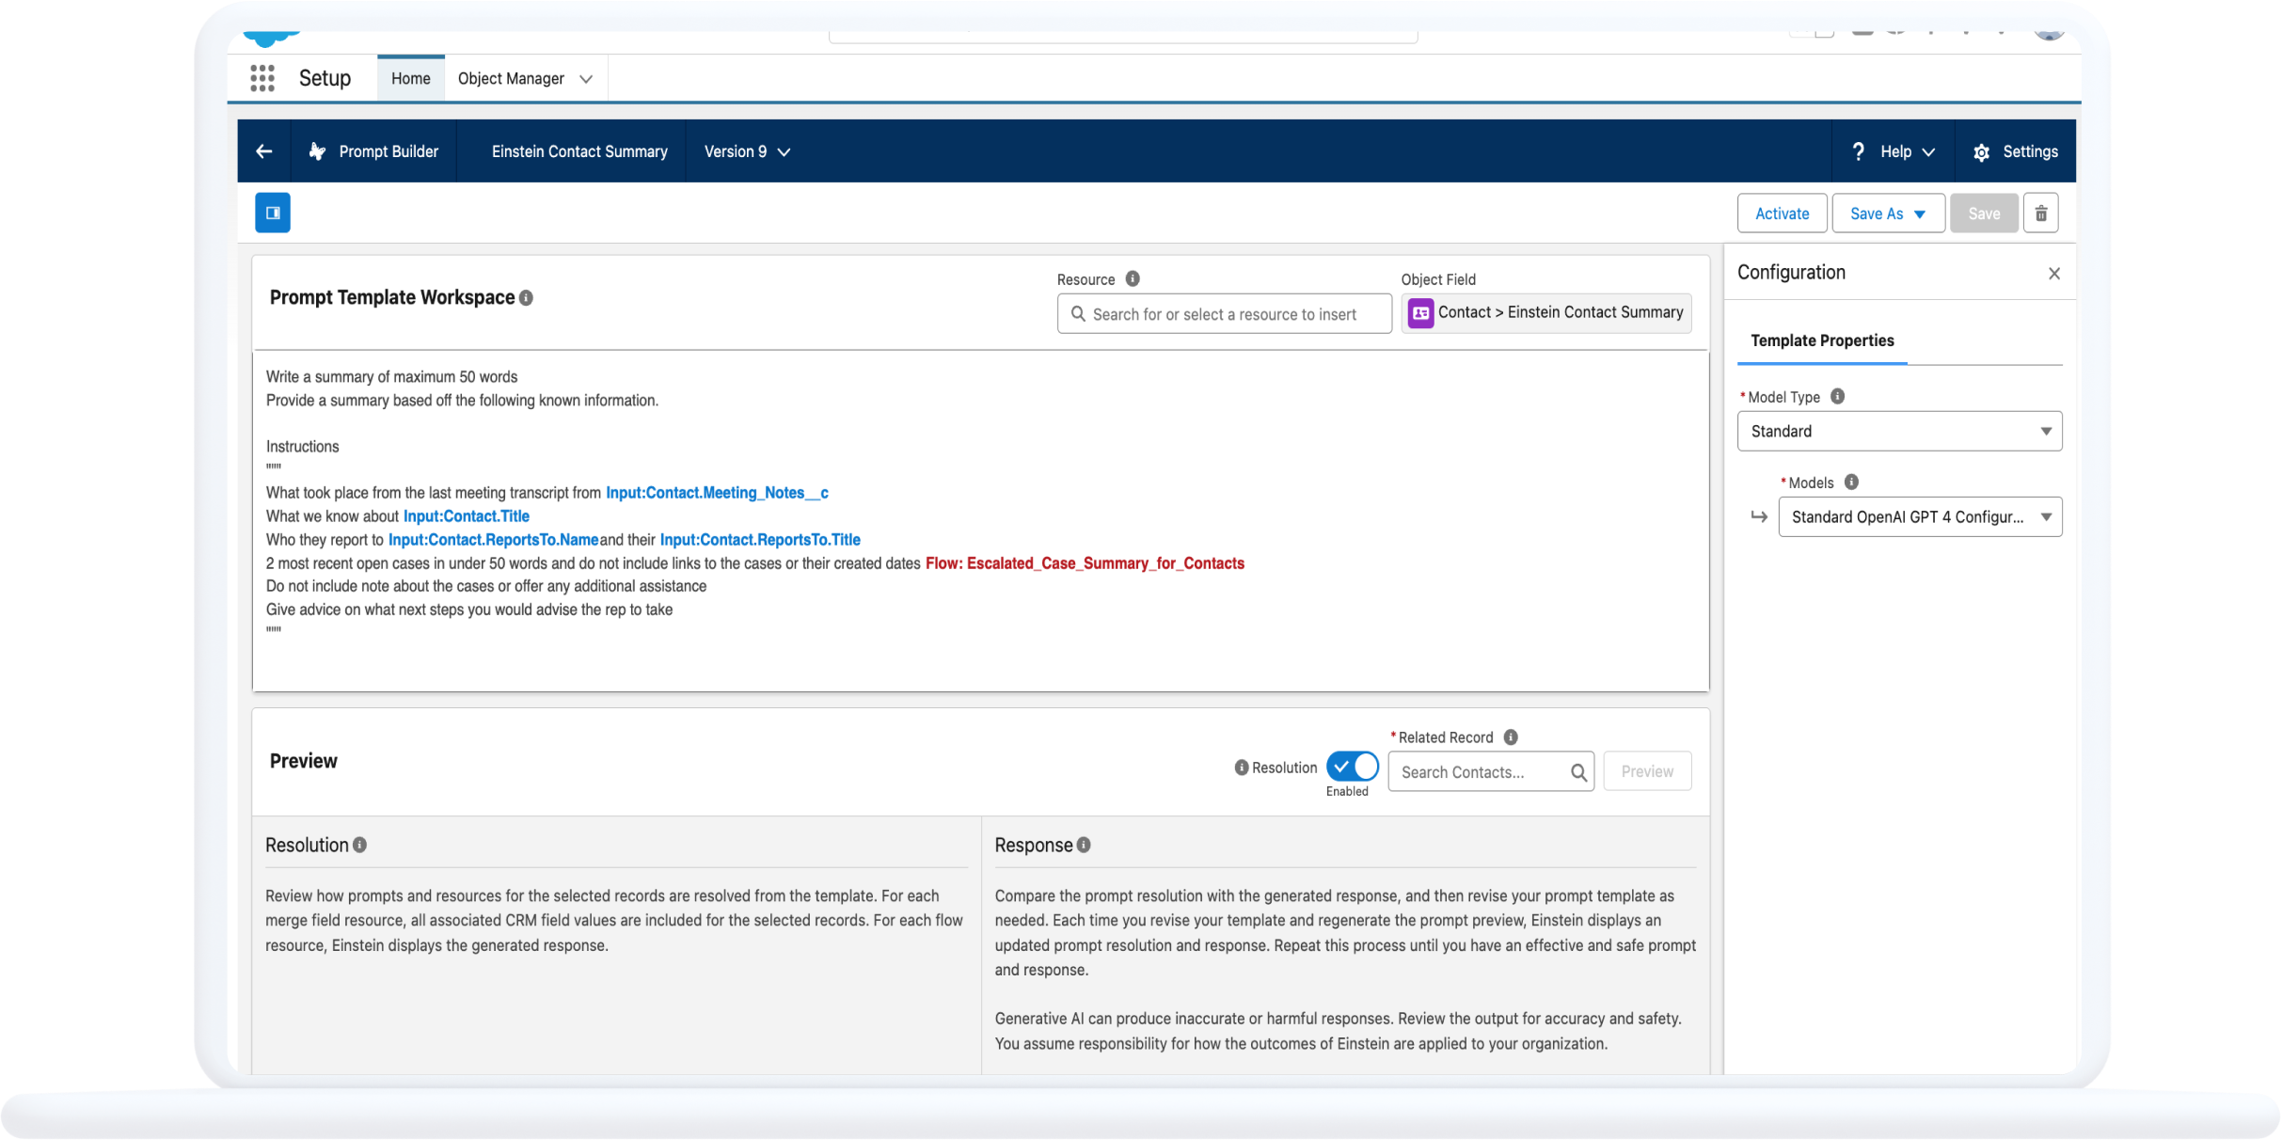The width and height of the screenshot is (2282, 1140).
Task: Click the Prompt Builder icon in header
Action: [317, 151]
